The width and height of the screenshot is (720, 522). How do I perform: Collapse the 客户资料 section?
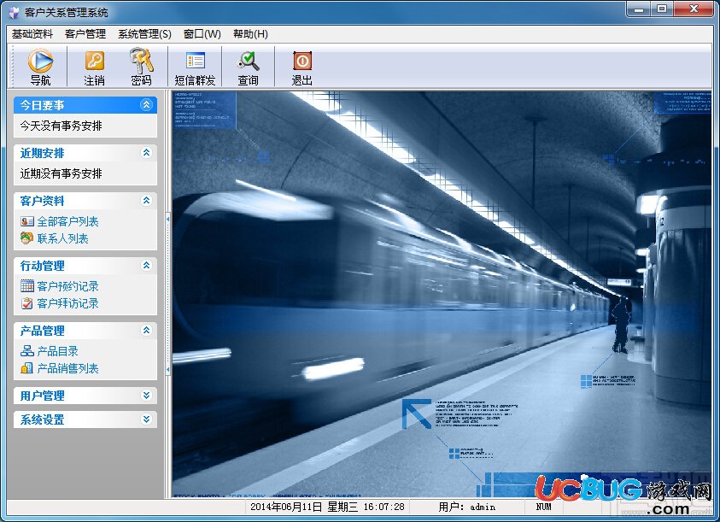pos(146,201)
